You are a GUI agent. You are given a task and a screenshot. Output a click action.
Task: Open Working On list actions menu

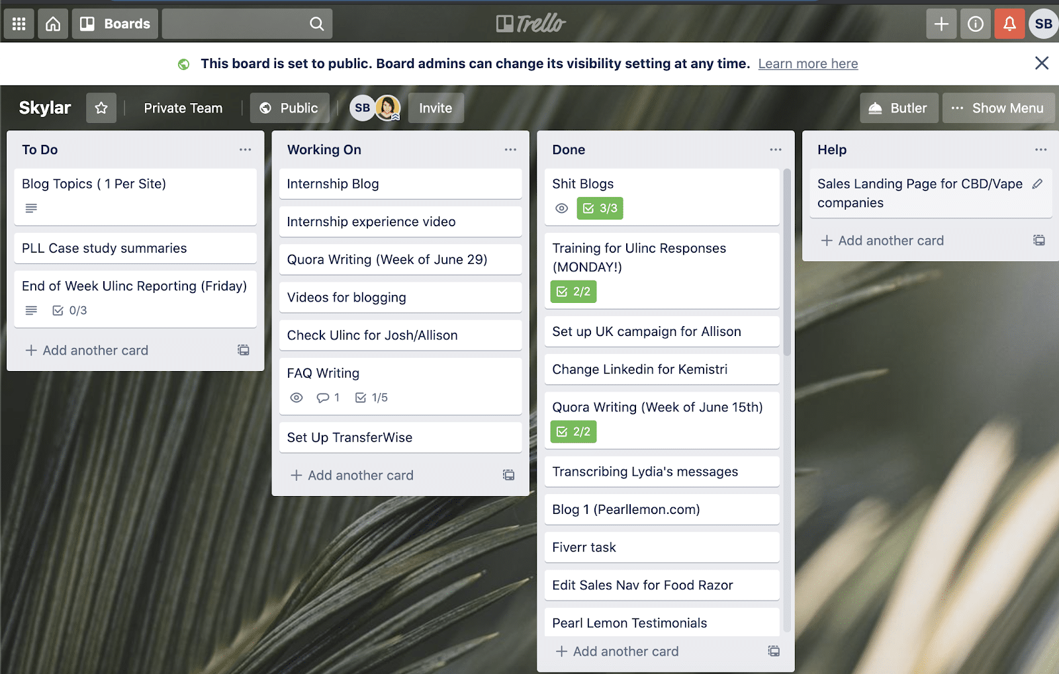coord(510,149)
